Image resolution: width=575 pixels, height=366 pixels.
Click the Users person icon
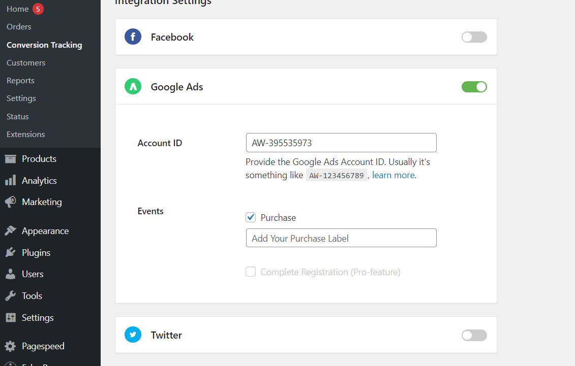point(10,274)
